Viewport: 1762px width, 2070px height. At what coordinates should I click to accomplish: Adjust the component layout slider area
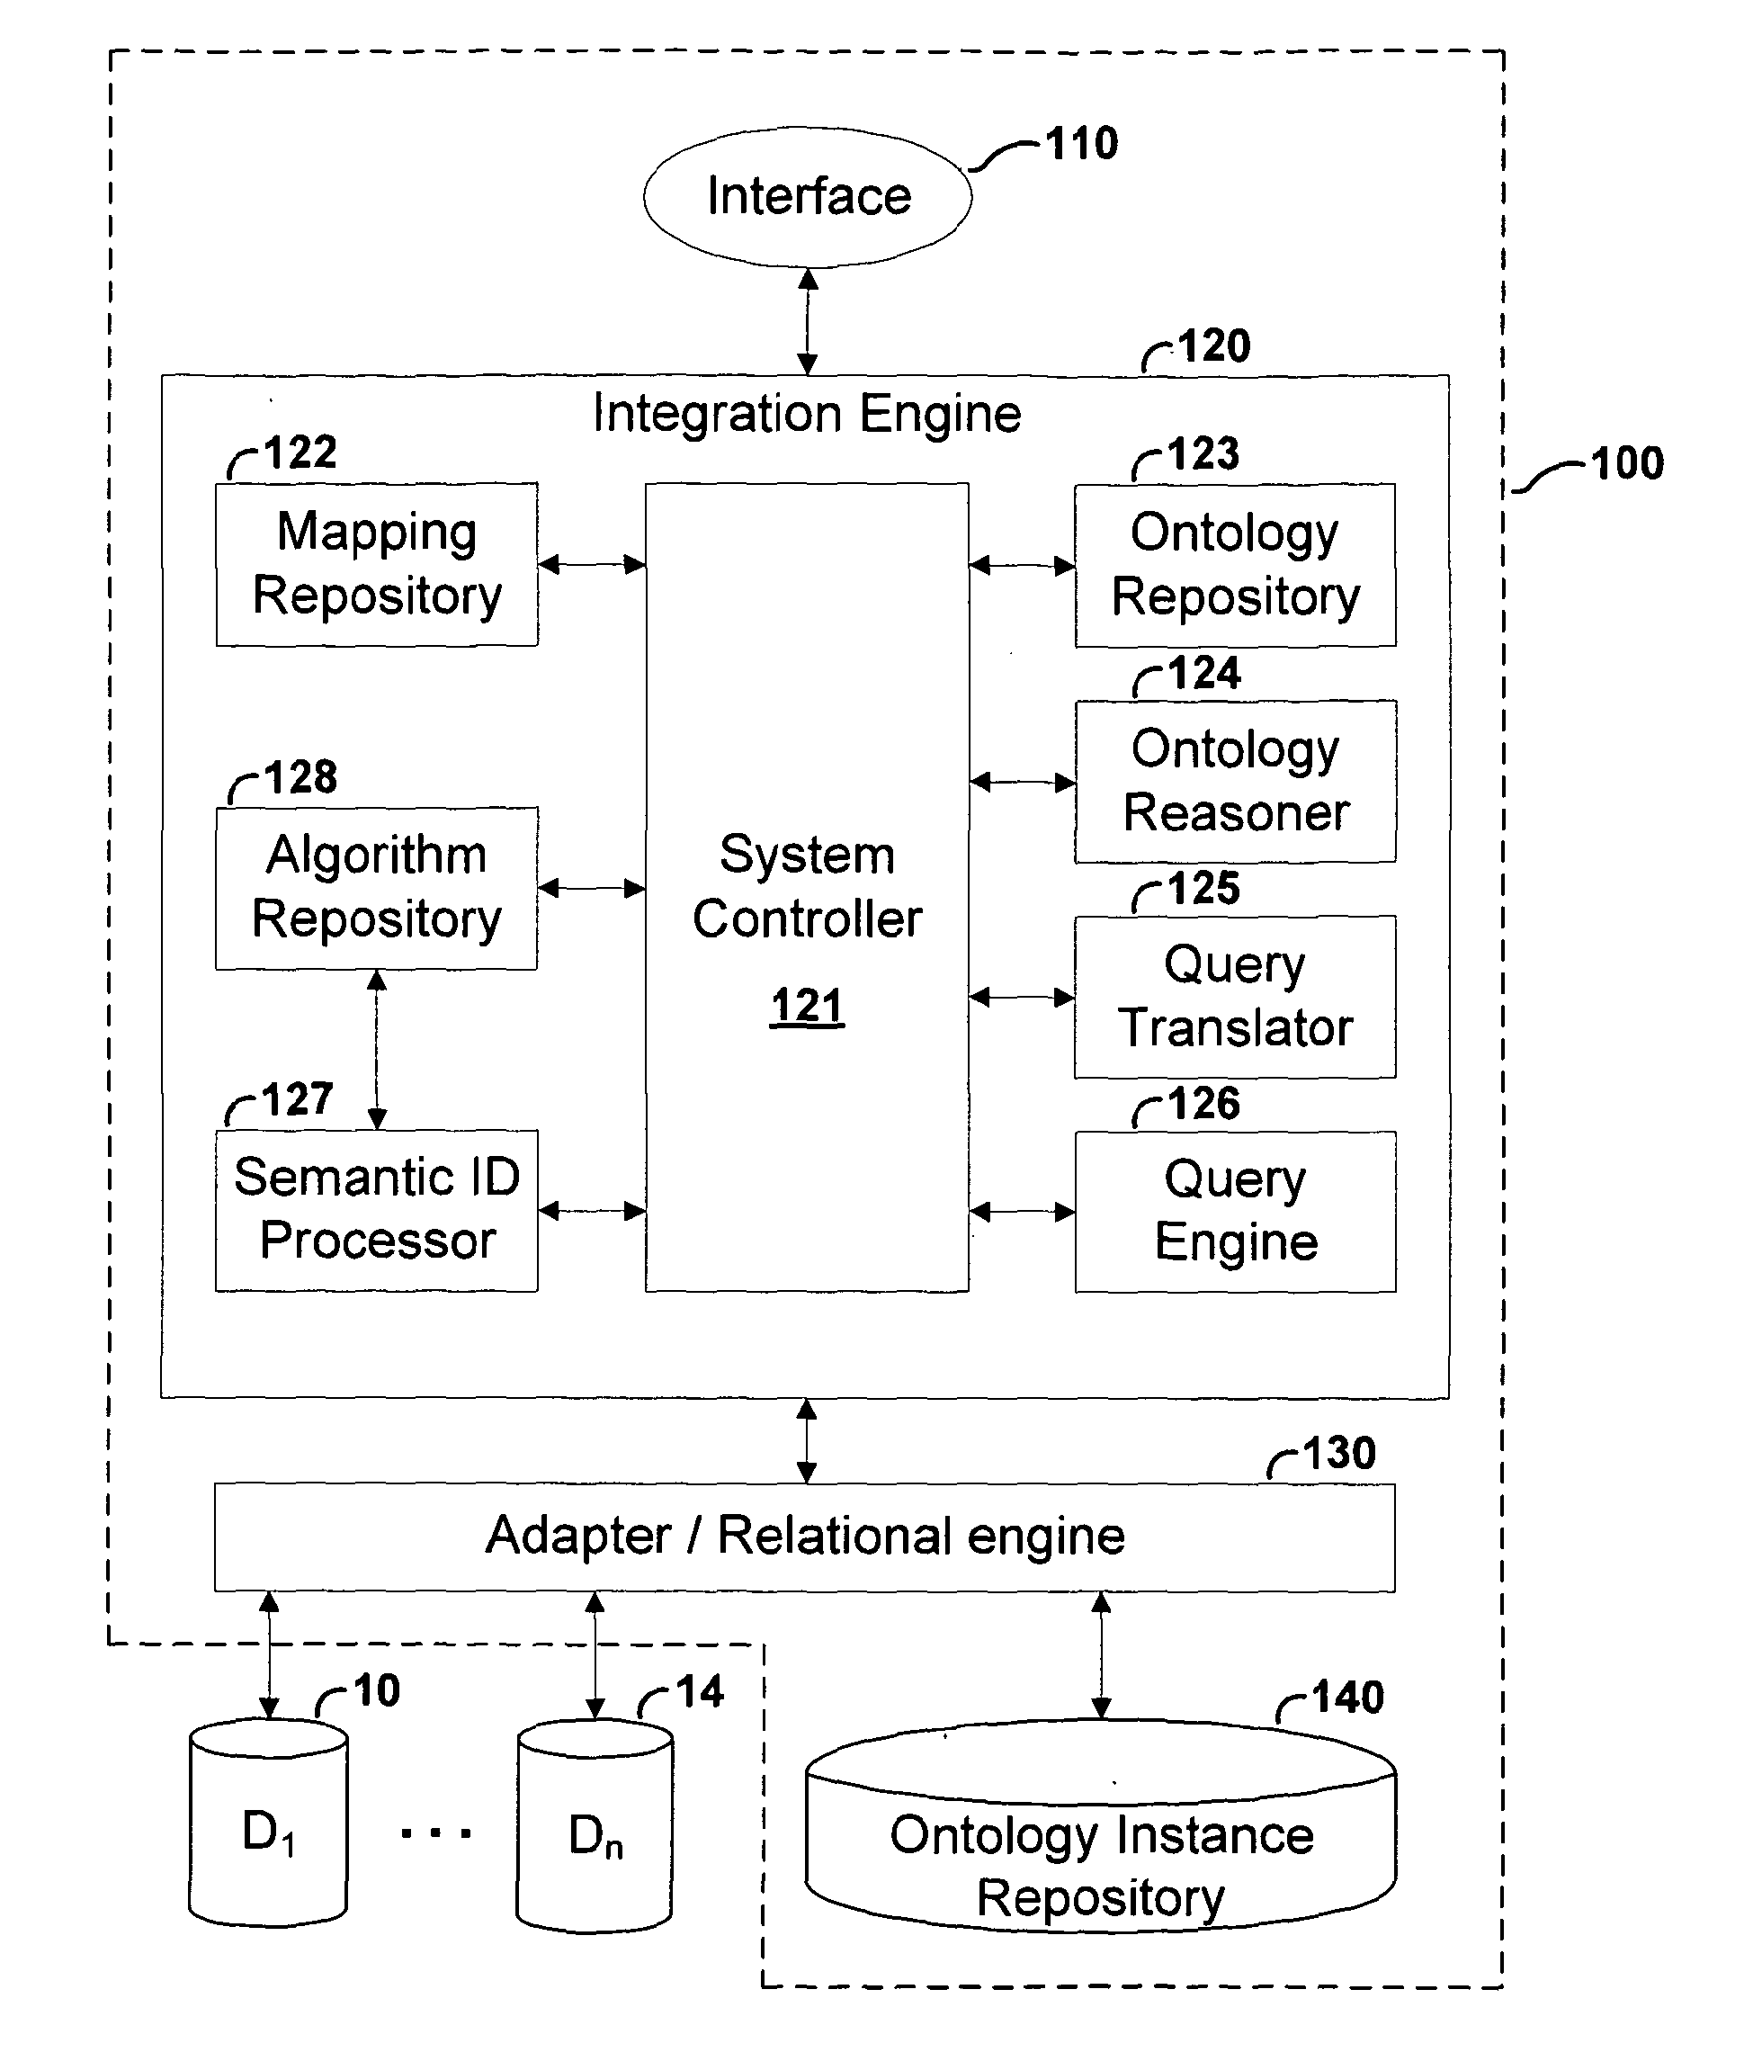tap(881, 1035)
